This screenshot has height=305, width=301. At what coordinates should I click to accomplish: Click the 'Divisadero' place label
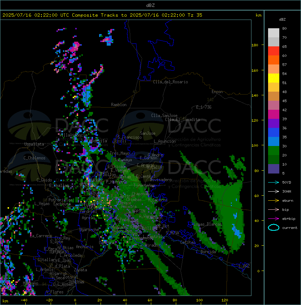pyautogui.click(x=161, y=180)
